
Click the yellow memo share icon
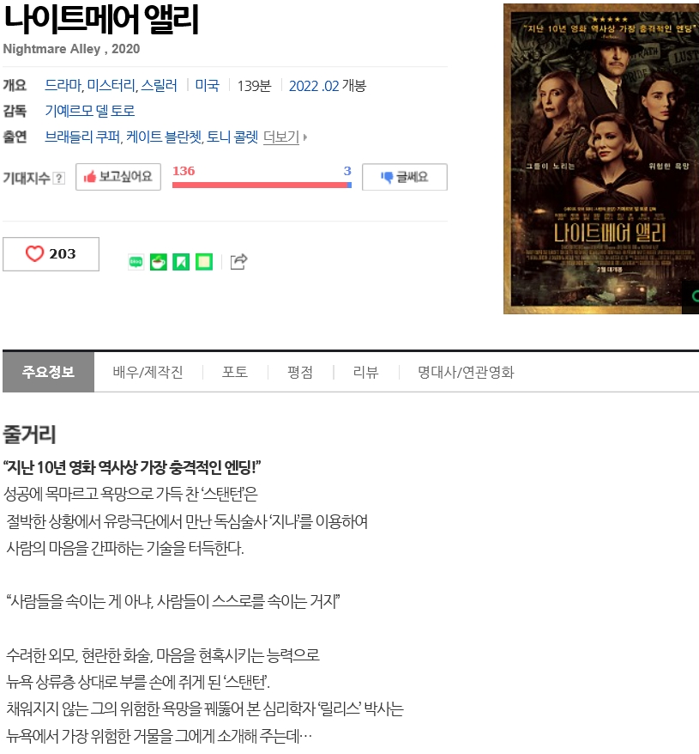(203, 262)
